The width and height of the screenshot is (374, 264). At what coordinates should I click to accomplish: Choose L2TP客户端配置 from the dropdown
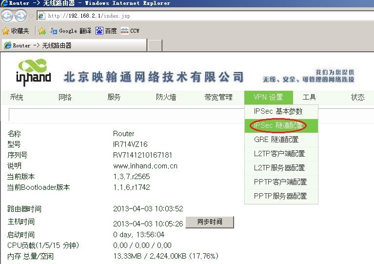279,154
